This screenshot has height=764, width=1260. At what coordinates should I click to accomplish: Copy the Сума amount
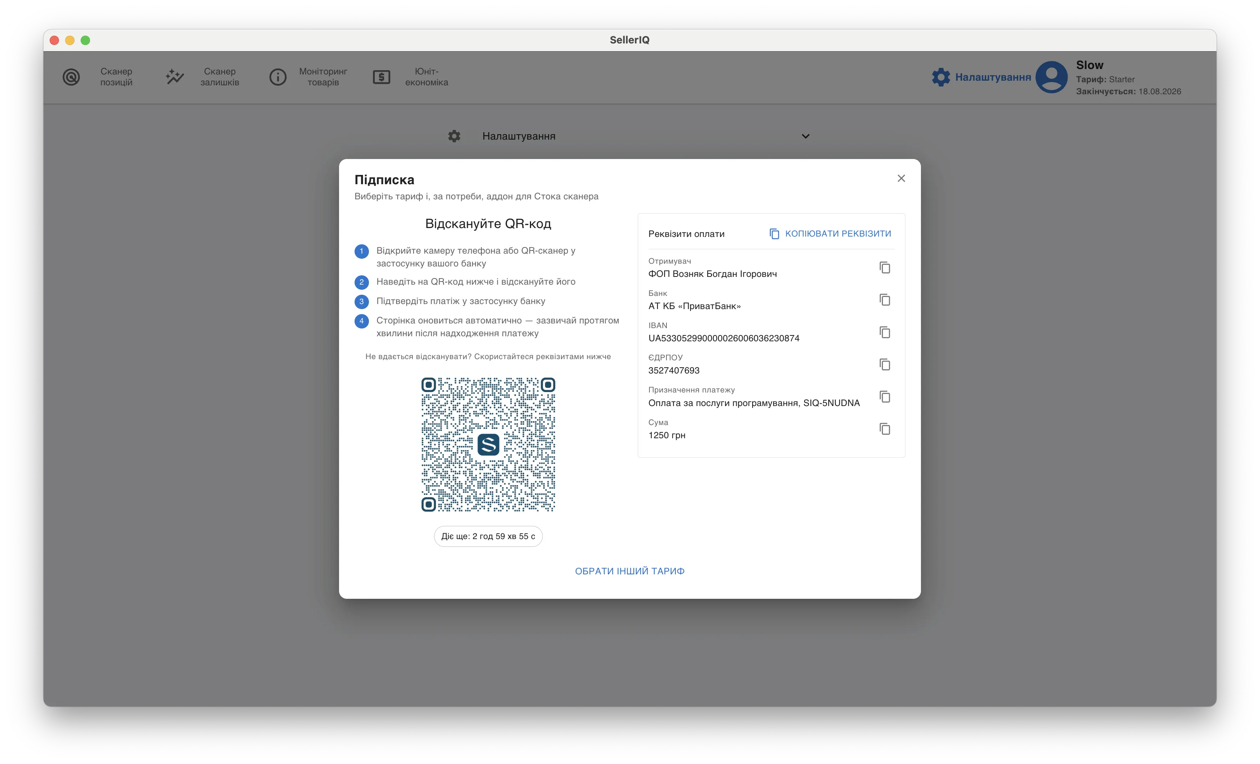pos(884,429)
